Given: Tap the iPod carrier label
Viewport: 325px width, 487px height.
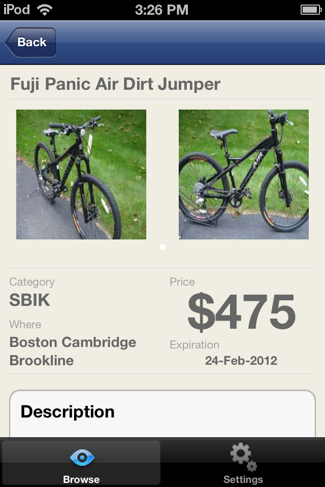Looking at the screenshot, I should click(x=17, y=9).
